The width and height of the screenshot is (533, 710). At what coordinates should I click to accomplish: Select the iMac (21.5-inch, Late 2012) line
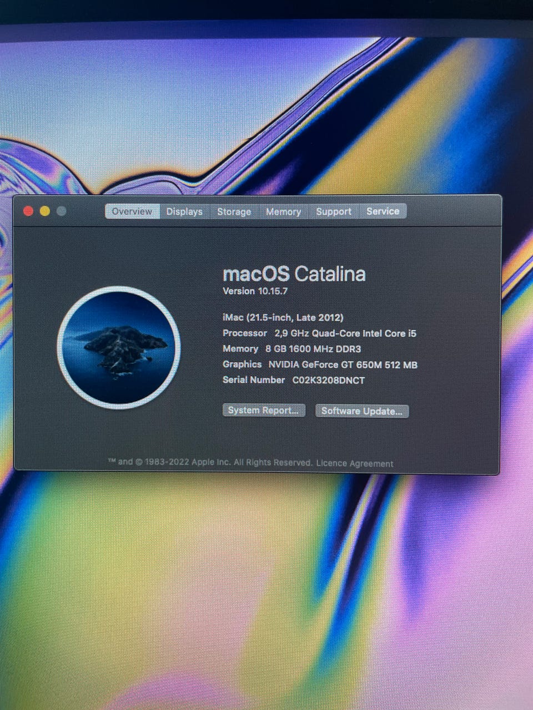(x=283, y=318)
